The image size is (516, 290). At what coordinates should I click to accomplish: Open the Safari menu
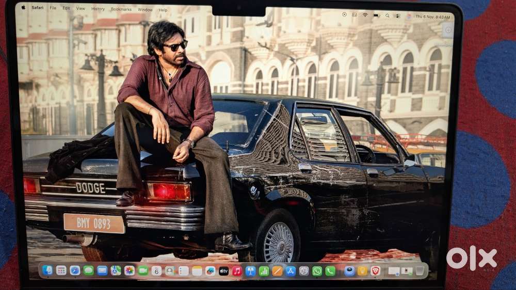(x=37, y=8)
